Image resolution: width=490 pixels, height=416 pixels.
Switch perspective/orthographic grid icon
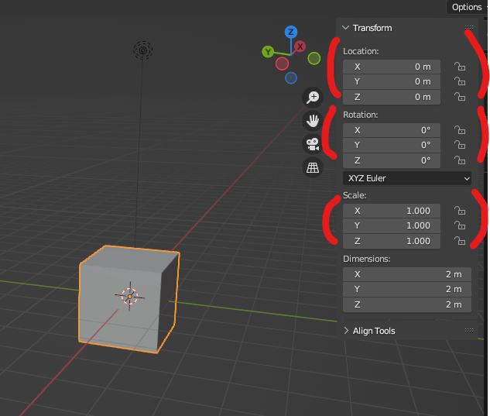(x=313, y=167)
